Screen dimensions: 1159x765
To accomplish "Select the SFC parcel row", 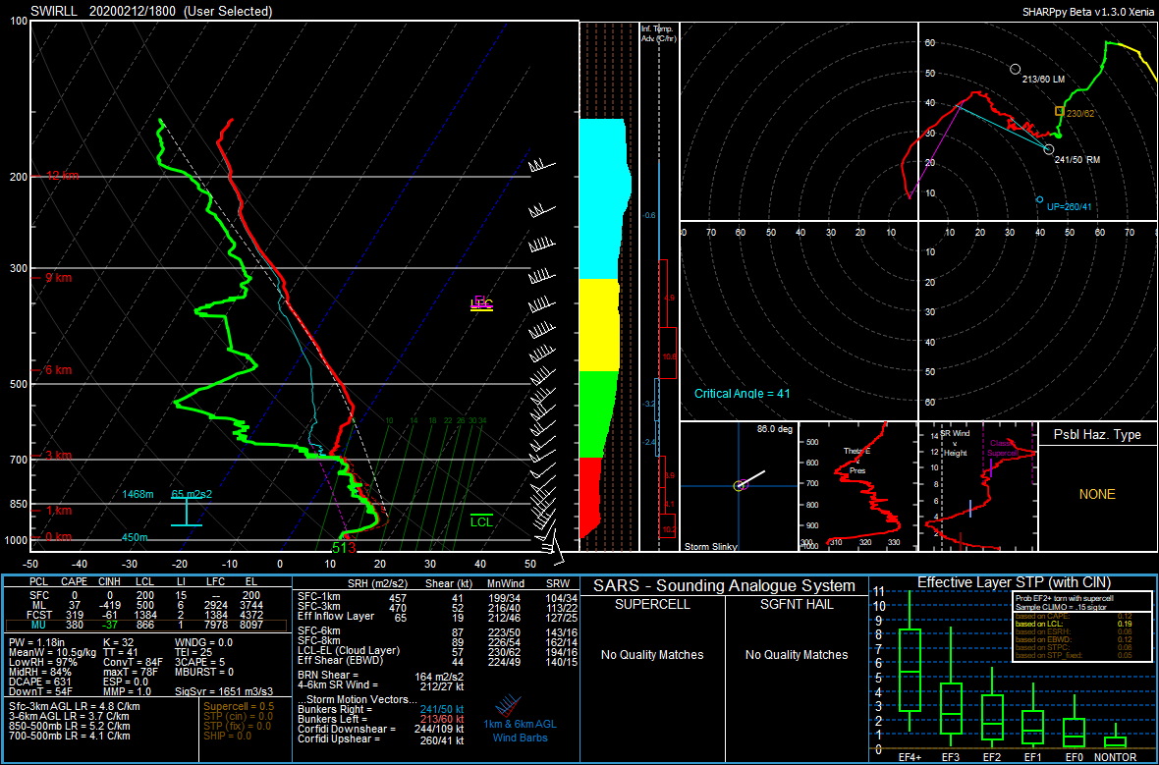I will tap(145, 595).
